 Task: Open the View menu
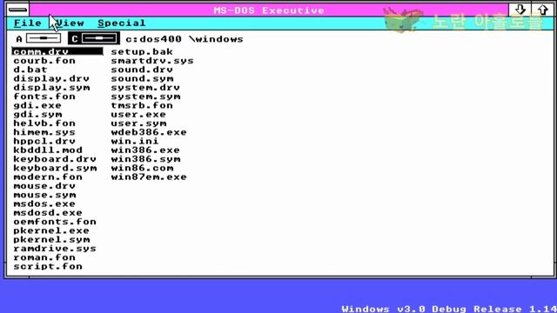coord(70,23)
